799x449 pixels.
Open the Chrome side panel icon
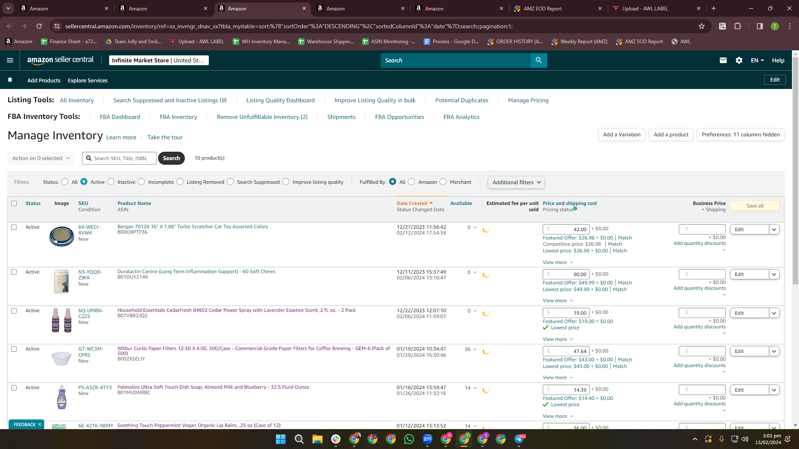coord(759,26)
